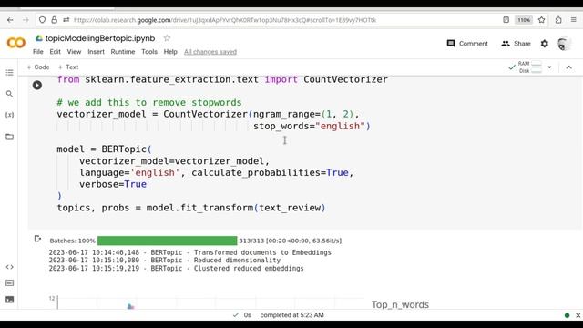The image size is (583, 328).
Task: Close the bottom status bar
Action: (x=578, y=315)
